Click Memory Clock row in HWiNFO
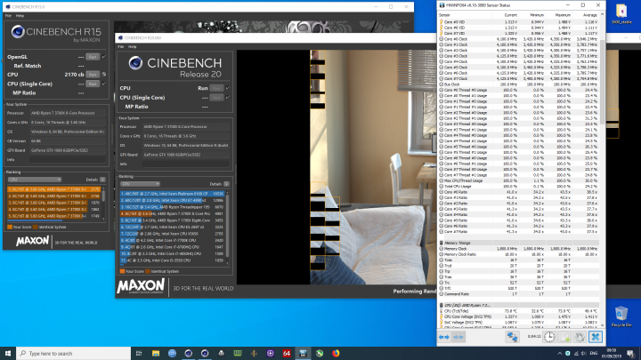Image resolution: width=641 pixels, height=360 pixels. (519, 249)
